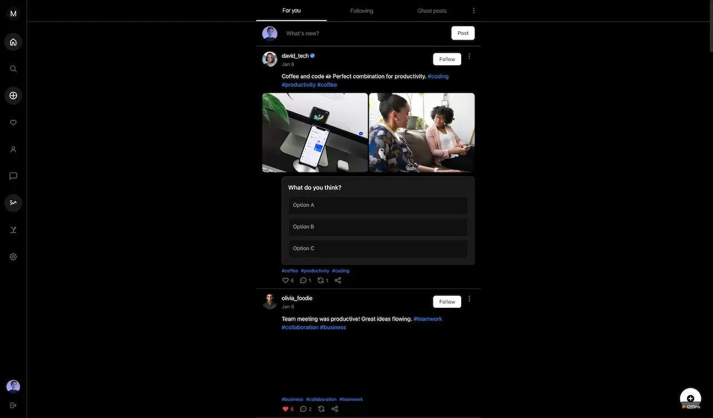
Task: Open the messages chat icon in sidebar
Action: click(x=13, y=176)
